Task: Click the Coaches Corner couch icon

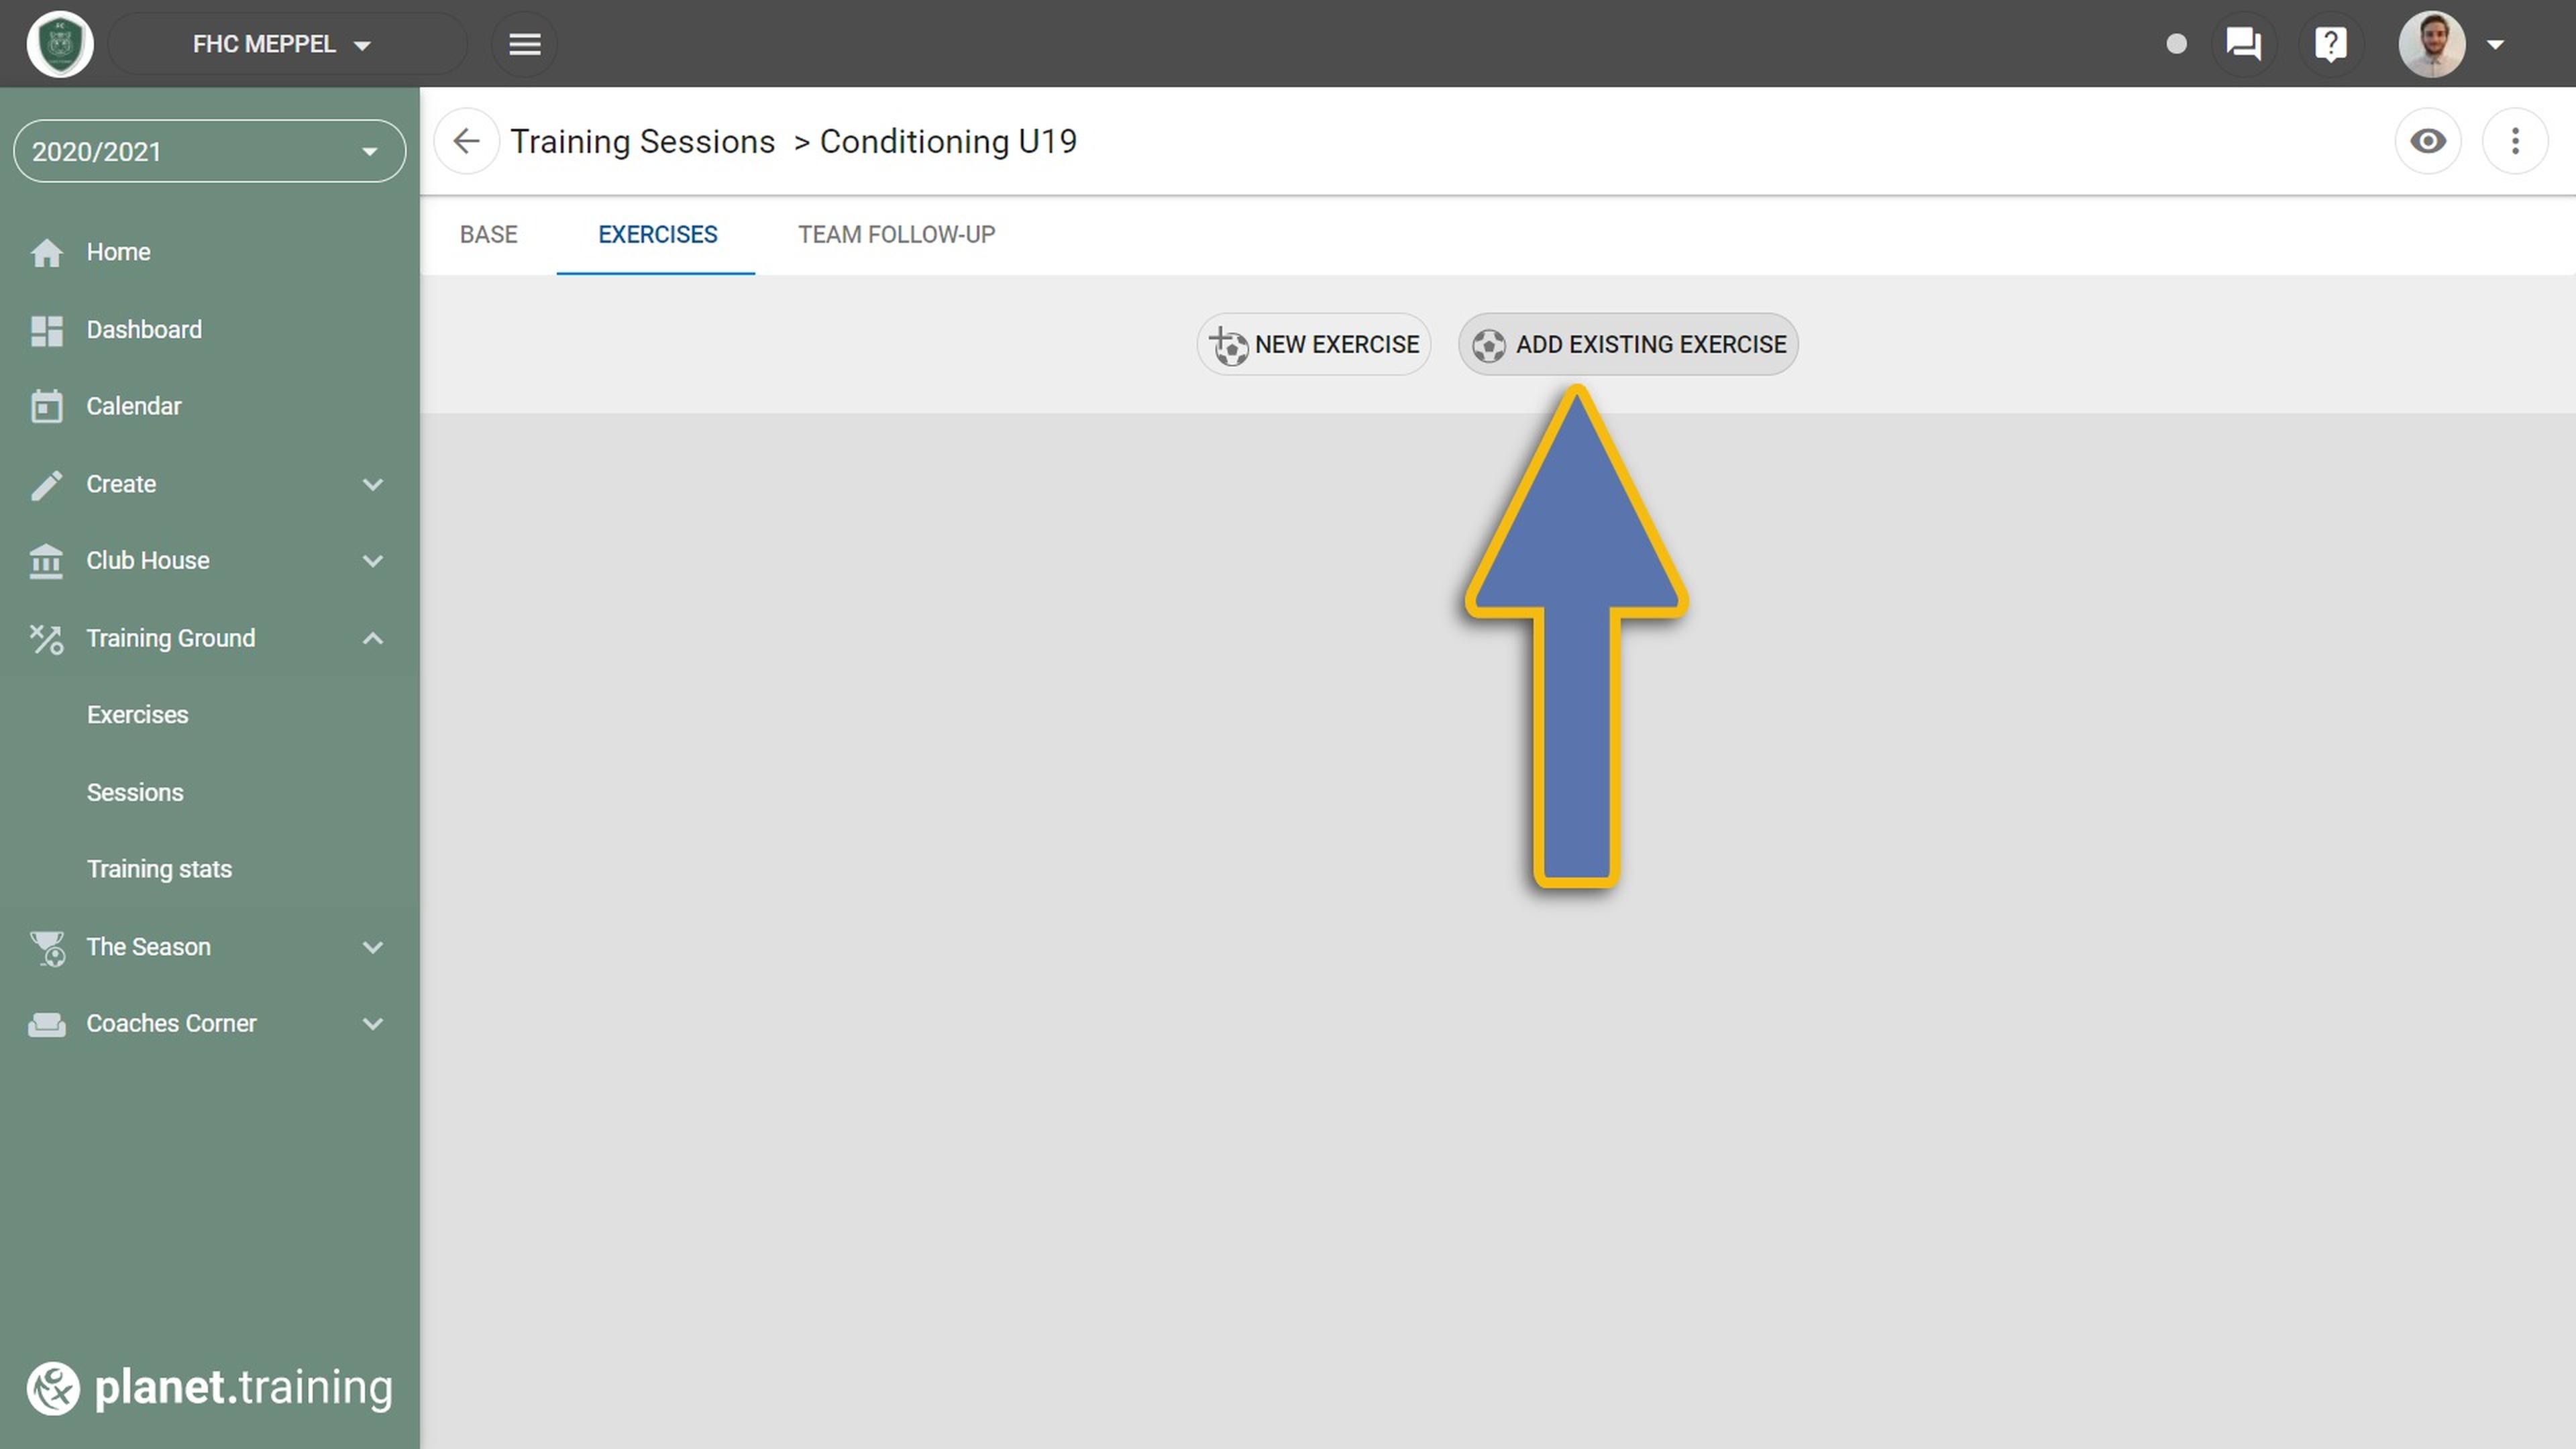Action: [46, 1024]
